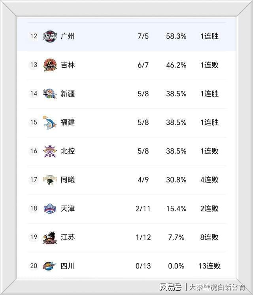Click the Fujian (福建) team logo
The height and width of the screenshot is (295, 253).
click(50, 122)
